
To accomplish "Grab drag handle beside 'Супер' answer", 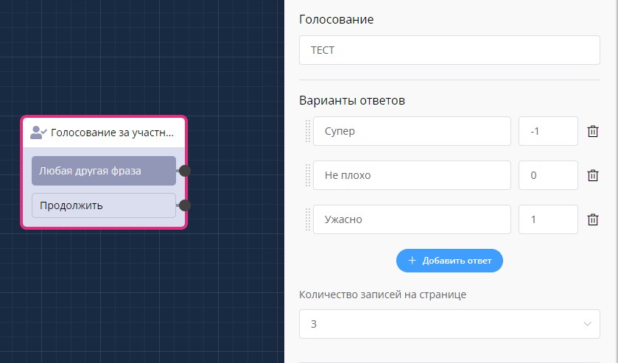I will [308, 131].
